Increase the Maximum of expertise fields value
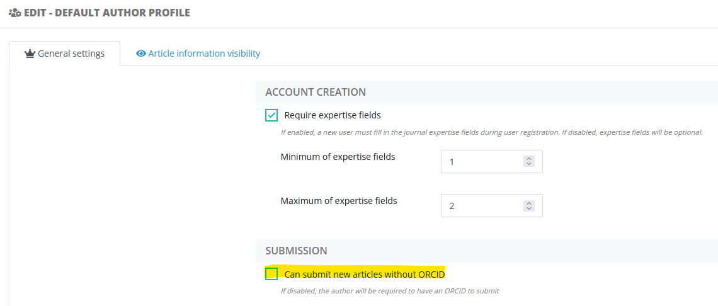718x306 pixels. [529, 203]
